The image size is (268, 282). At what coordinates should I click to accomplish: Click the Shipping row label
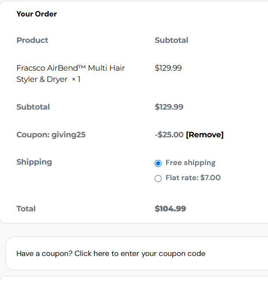(34, 162)
